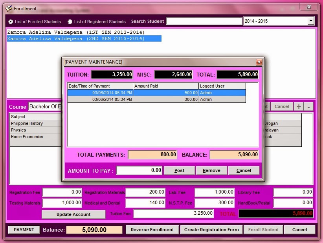This screenshot has width=323, height=243.
Task: Select Home Economics subject row
Action: [x=36, y=137]
